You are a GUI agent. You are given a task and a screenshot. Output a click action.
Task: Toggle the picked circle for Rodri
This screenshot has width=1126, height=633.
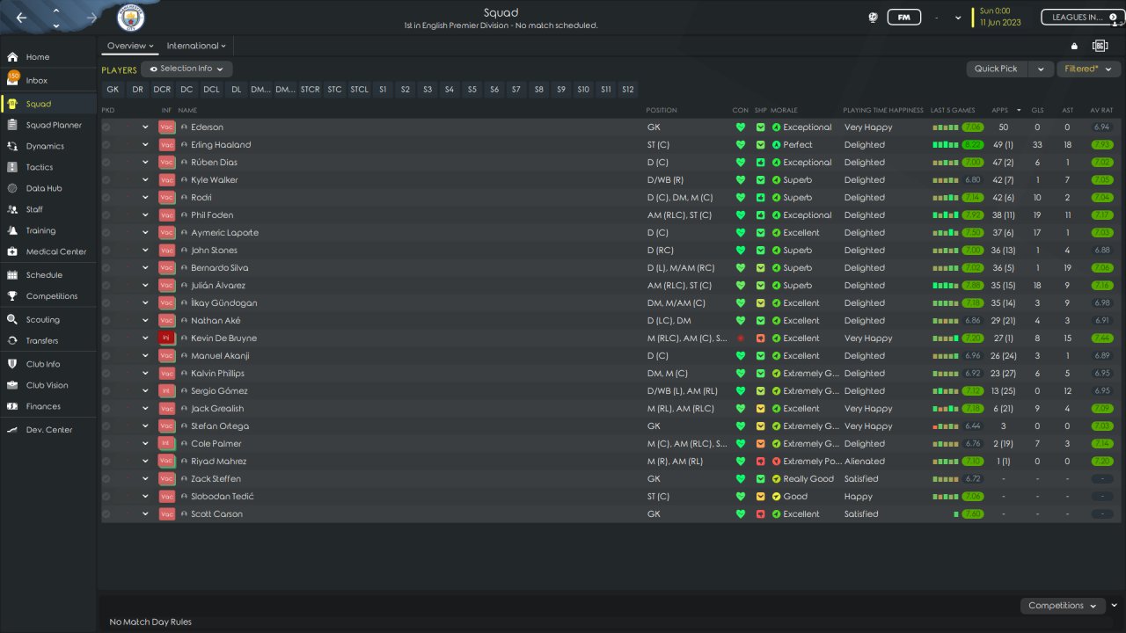click(106, 198)
